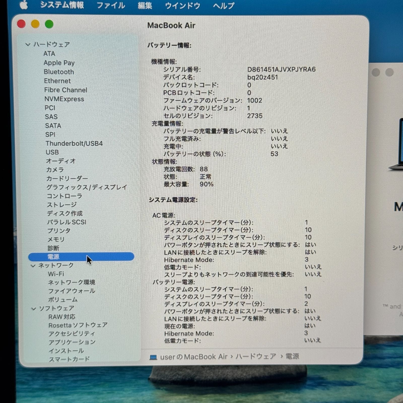Select USB in the sidebar

52,152
